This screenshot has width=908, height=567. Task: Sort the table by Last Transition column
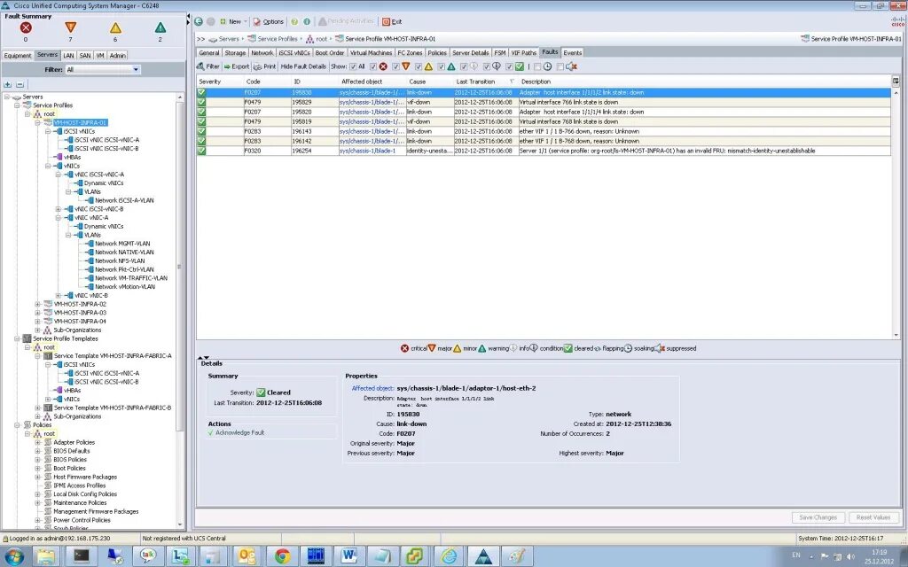[x=485, y=82]
